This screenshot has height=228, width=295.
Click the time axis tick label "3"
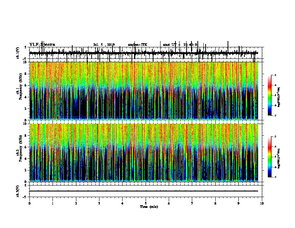click(x=99, y=203)
